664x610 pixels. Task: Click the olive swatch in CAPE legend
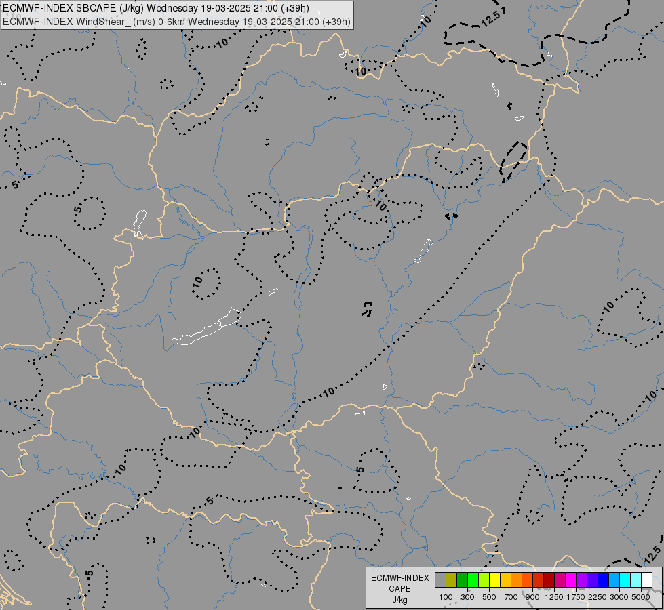(452, 579)
